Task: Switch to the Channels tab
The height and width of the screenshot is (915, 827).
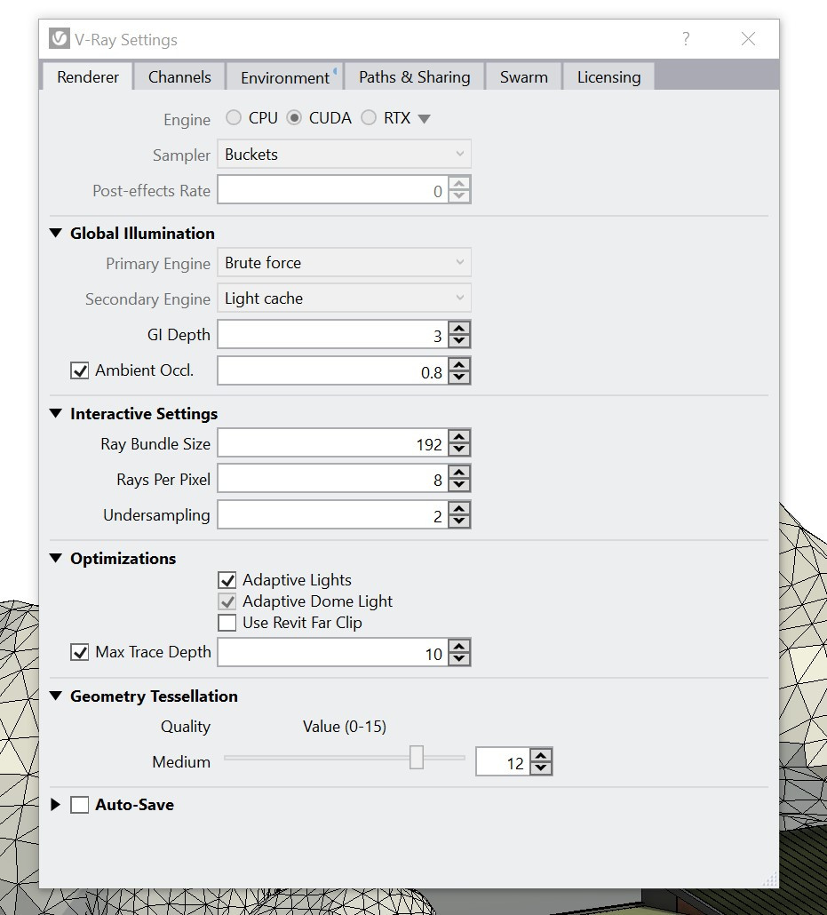Action: click(179, 76)
